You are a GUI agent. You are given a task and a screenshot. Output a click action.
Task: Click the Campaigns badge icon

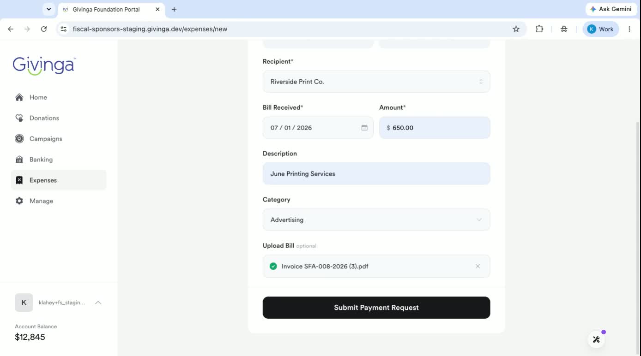point(19,139)
